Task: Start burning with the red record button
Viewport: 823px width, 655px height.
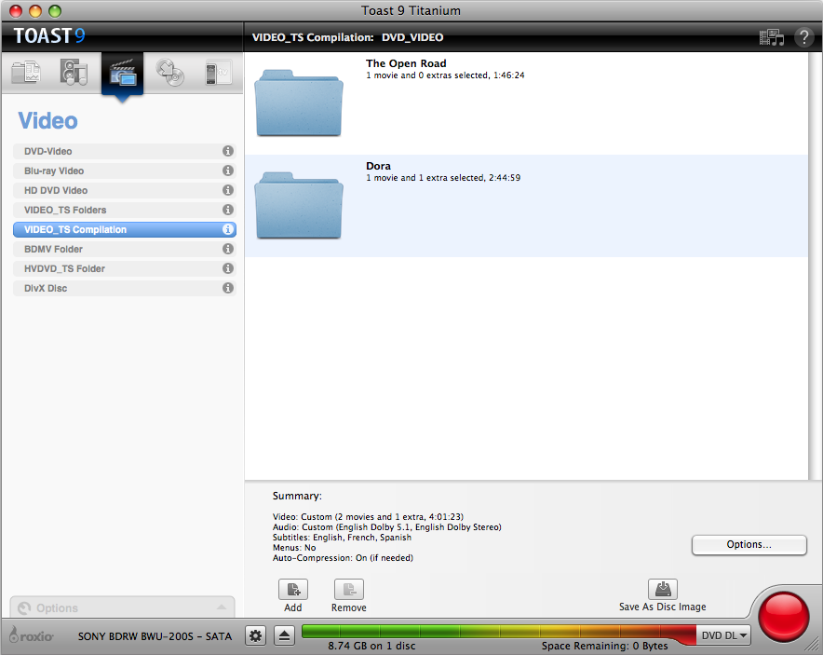Action: (784, 617)
